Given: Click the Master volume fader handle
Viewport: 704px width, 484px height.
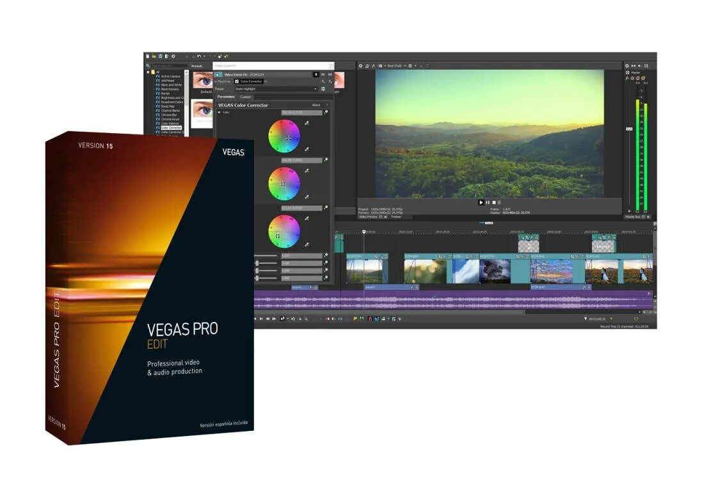Looking at the screenshot, I should tap(629, 129).
